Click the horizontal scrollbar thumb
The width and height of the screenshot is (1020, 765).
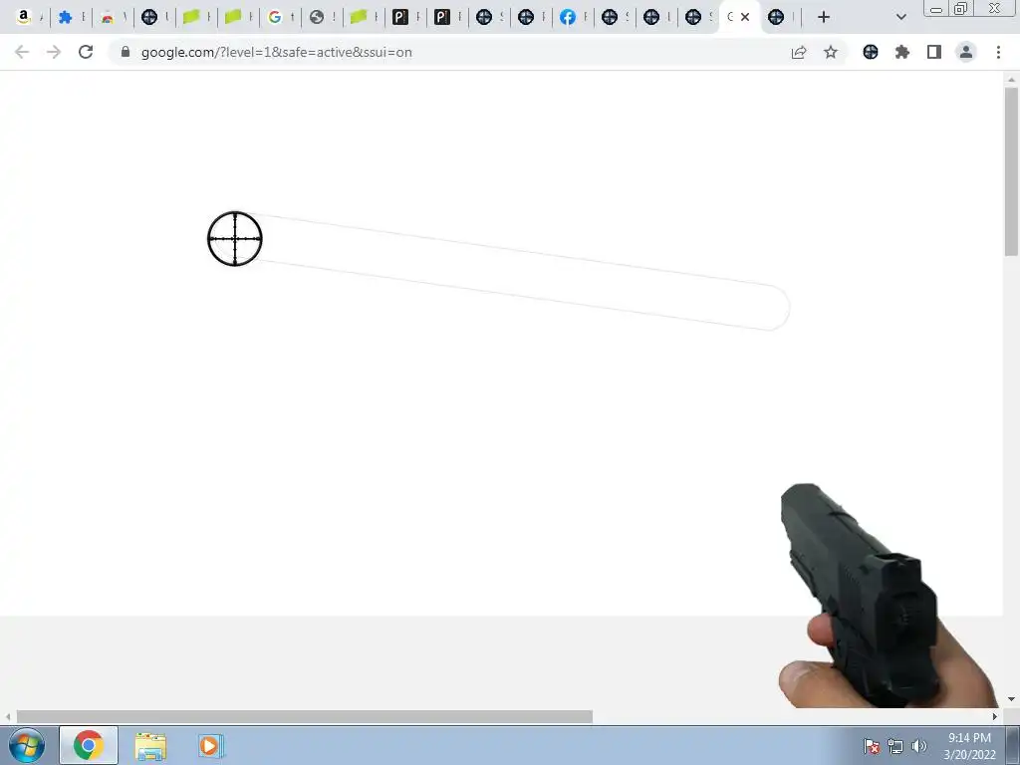(x=305, y=716)
